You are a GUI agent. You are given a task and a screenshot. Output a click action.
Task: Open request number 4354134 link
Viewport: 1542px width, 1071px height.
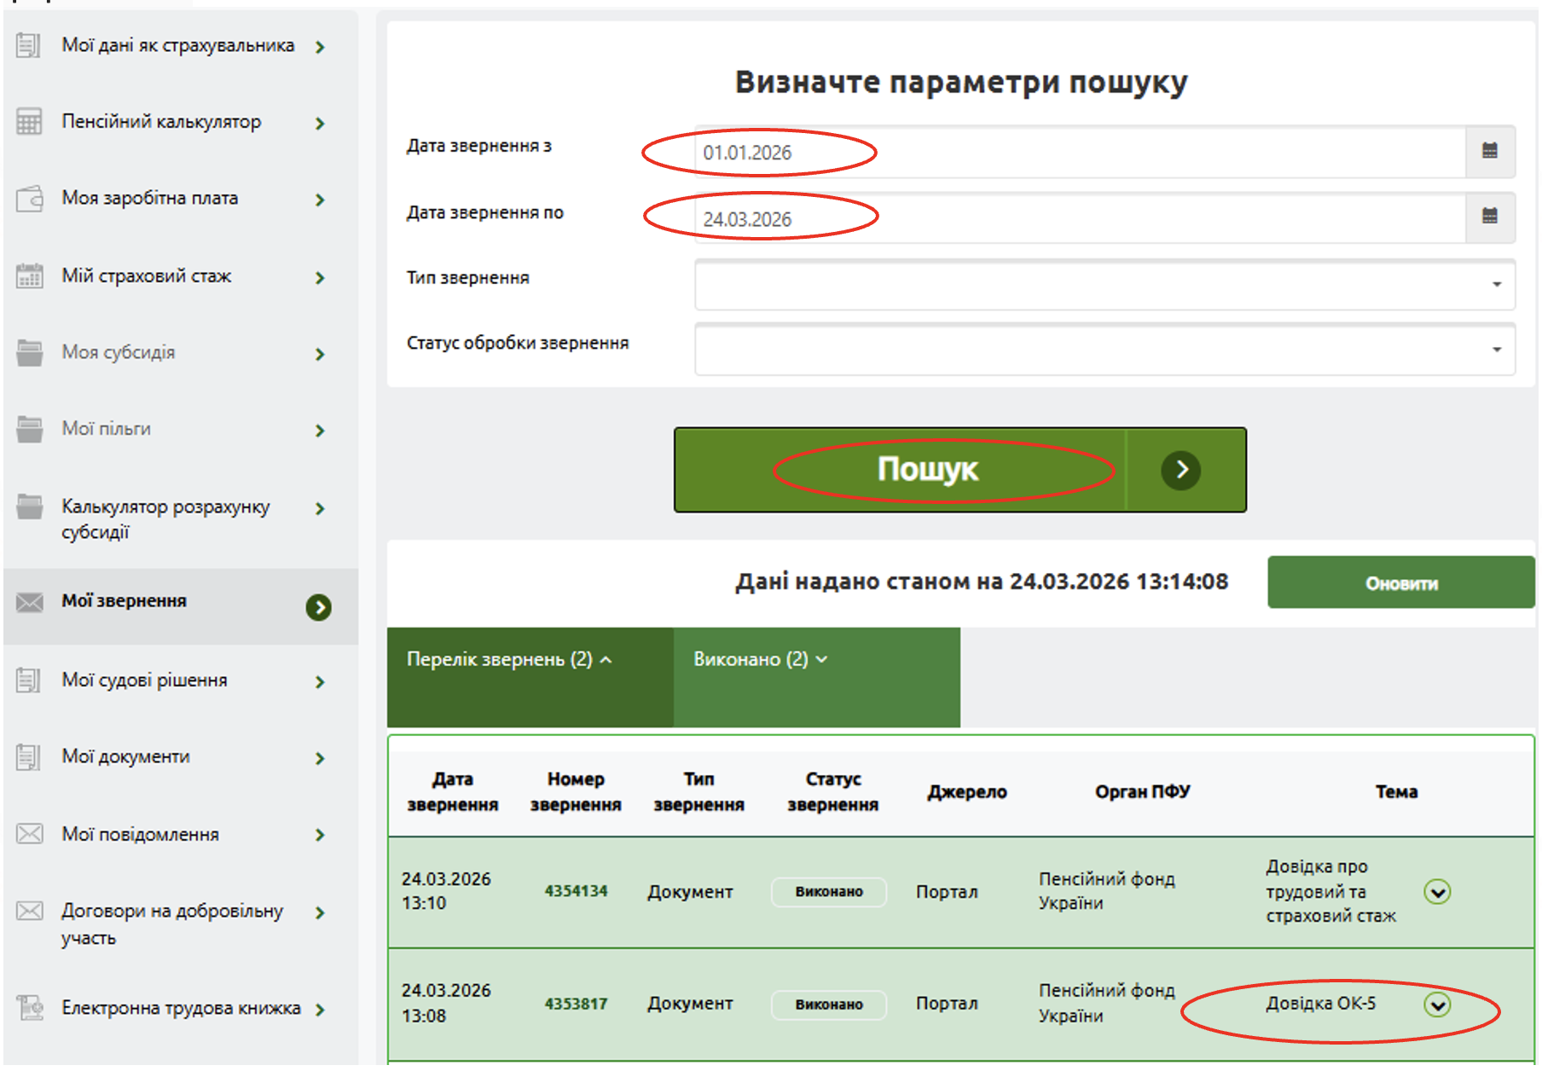576,891
